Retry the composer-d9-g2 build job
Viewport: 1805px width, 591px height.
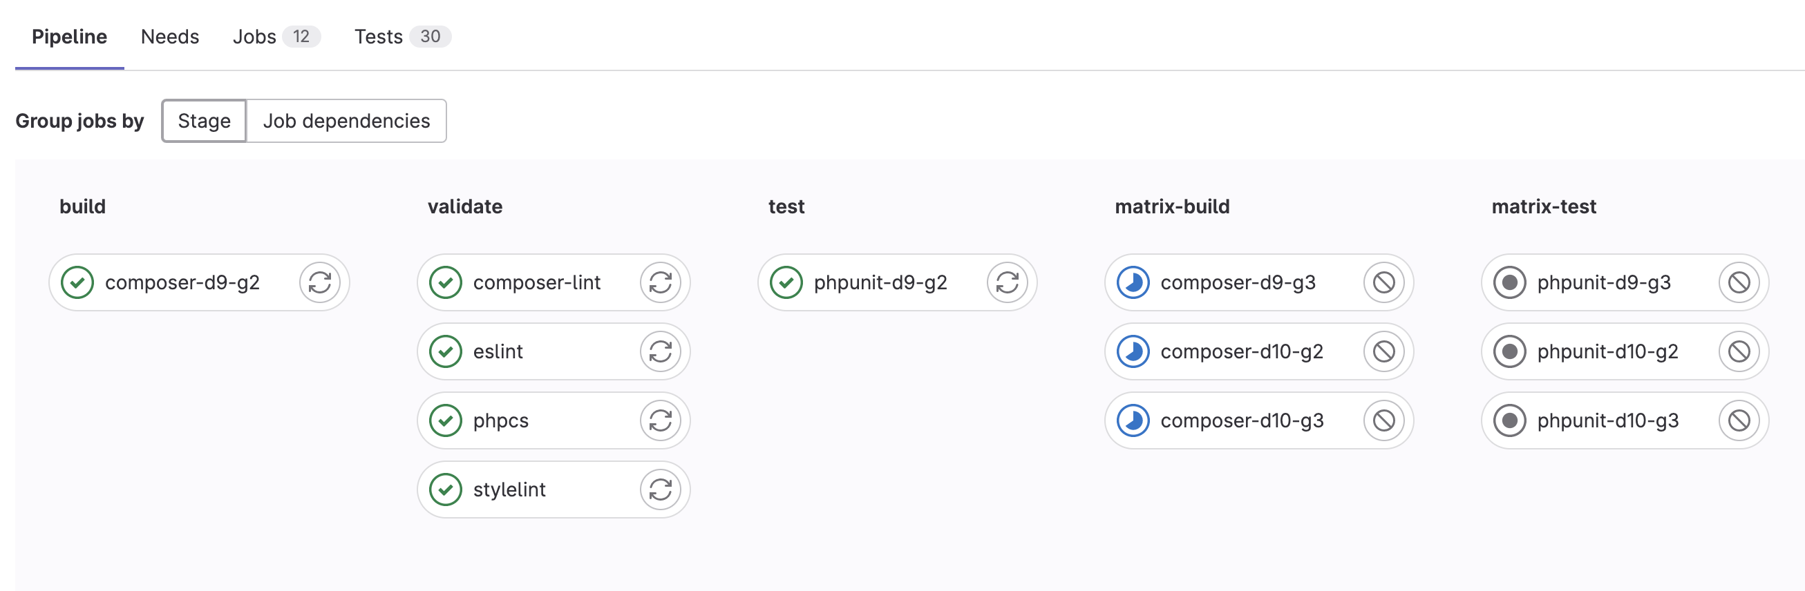tap(320, 282)
